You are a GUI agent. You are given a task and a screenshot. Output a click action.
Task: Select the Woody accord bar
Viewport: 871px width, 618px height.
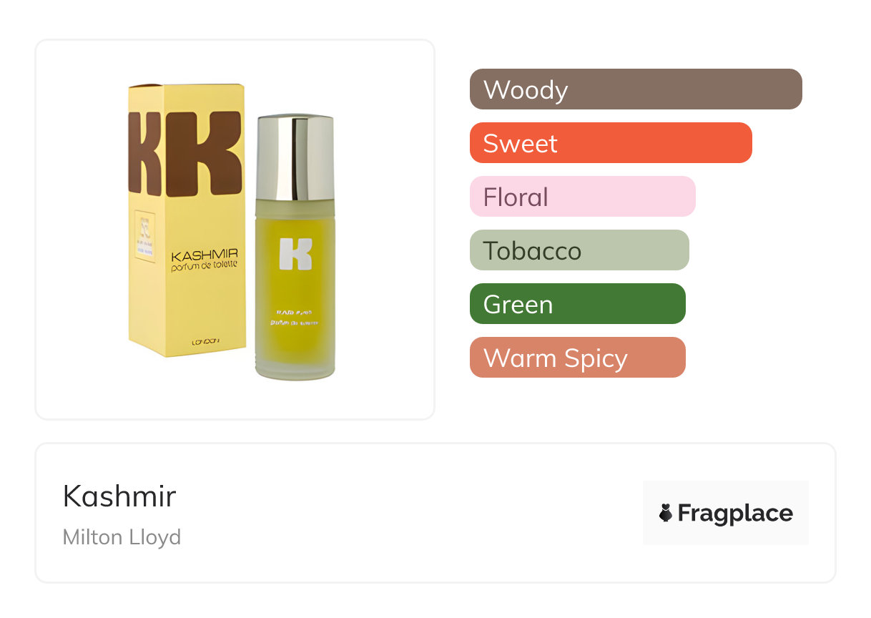(636, 89)
